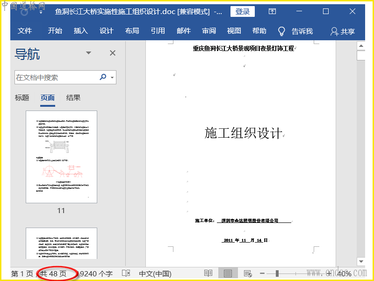Open the 视图 ribbon tab

coord(234,31)
